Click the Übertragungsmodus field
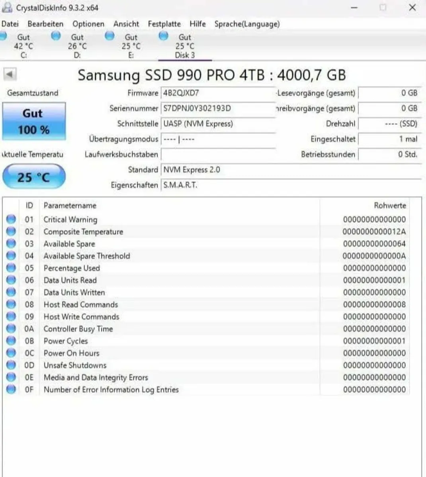The height and width of the screenshot is (477, 426). (x=218, y=139)
